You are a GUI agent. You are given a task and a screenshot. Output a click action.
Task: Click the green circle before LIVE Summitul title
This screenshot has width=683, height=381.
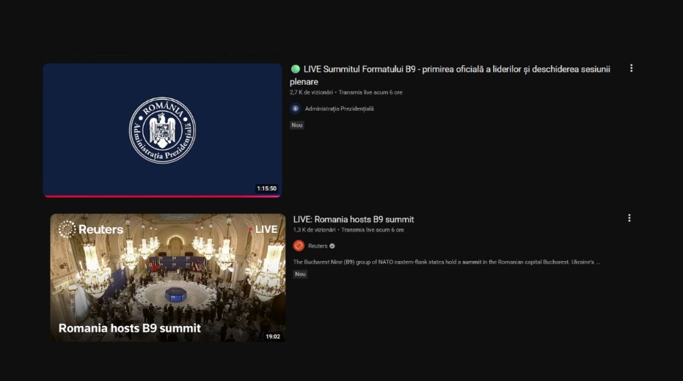tap(296, 69)
